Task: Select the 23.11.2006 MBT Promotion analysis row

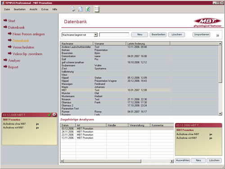Action: point(117,135)
